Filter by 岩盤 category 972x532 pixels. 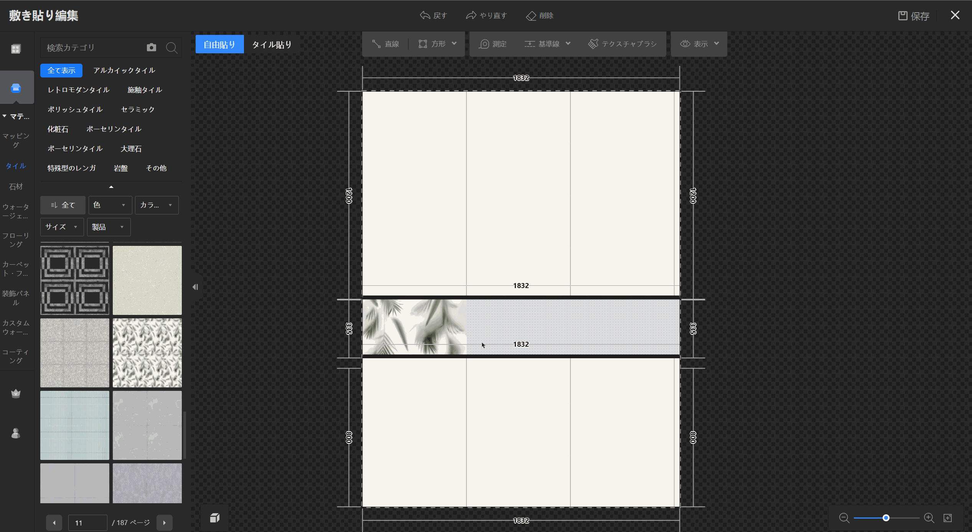point(121,168)
